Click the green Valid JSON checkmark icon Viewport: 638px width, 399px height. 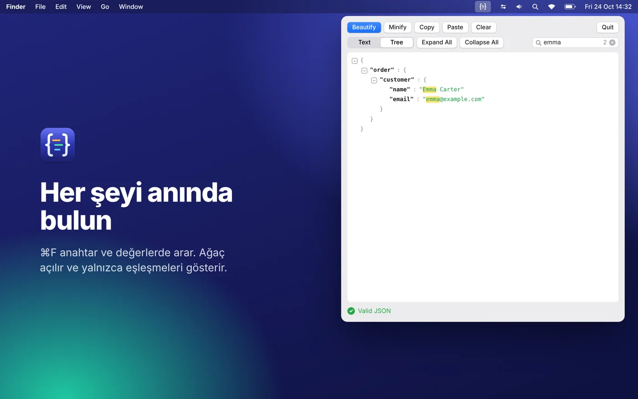351,311
